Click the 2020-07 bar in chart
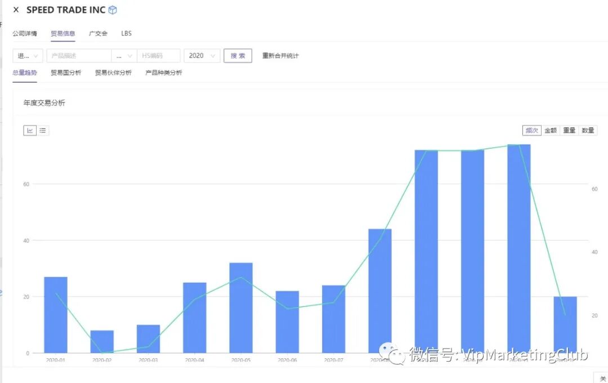Screen dimensions: 608x383 pos(333,319)
